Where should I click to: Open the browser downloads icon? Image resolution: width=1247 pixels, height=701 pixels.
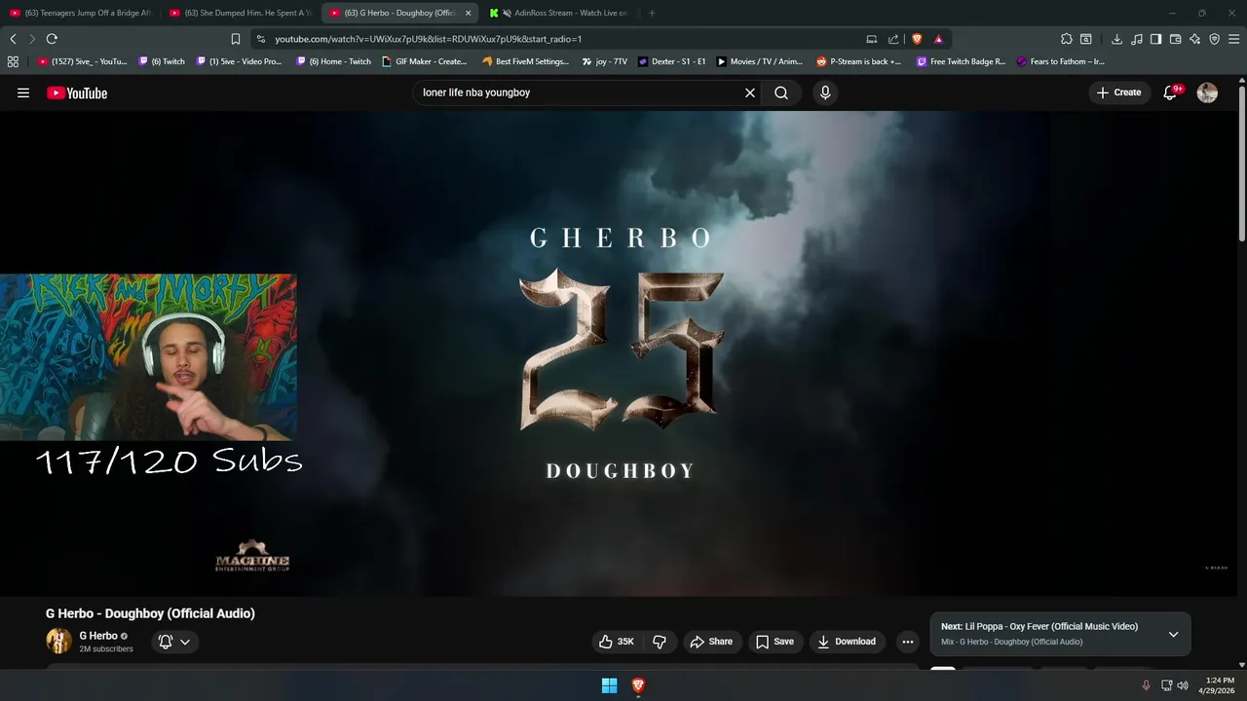pos(1116,39)
